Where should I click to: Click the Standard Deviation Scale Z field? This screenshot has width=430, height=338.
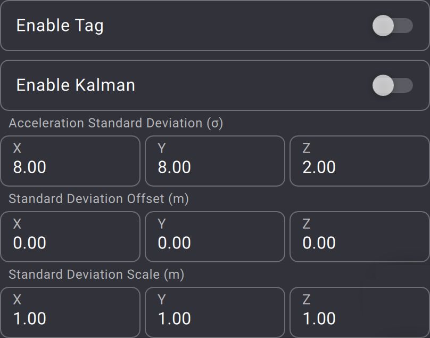point(360,312)
